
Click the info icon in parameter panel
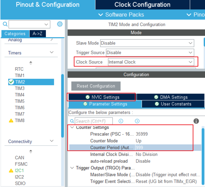click(196, 121)
